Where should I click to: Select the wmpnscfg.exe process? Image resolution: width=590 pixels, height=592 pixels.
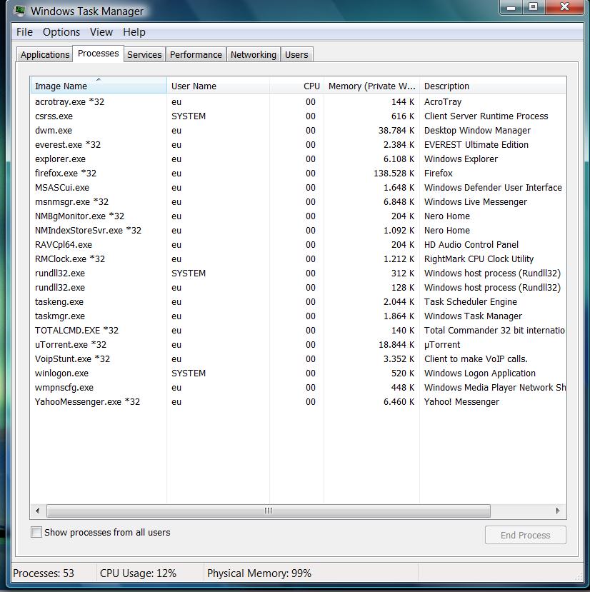pos(298,388)
